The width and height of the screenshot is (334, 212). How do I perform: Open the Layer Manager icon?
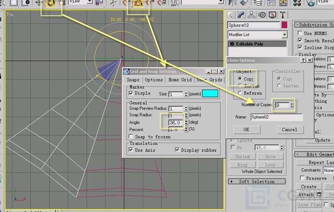click(x=258, y=3)
